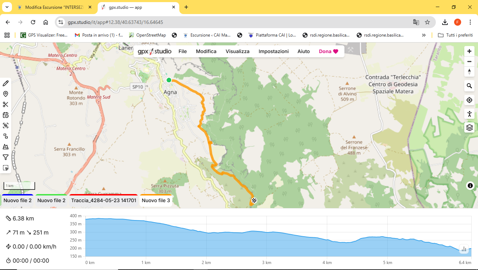Open the File menu
The height and width of the screenshot is (270, 478).
pyautogui.click(x=182, y=51)
